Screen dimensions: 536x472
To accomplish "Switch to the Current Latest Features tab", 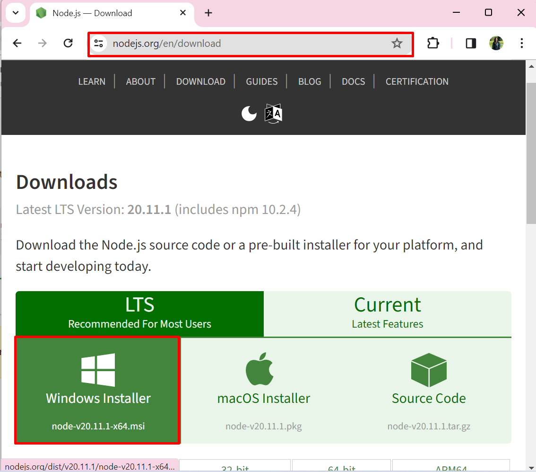I will pyautogui.click(x=387, y=314).
